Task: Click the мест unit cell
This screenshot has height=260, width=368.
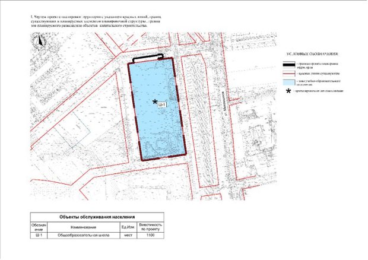Action: pos(127,236)
